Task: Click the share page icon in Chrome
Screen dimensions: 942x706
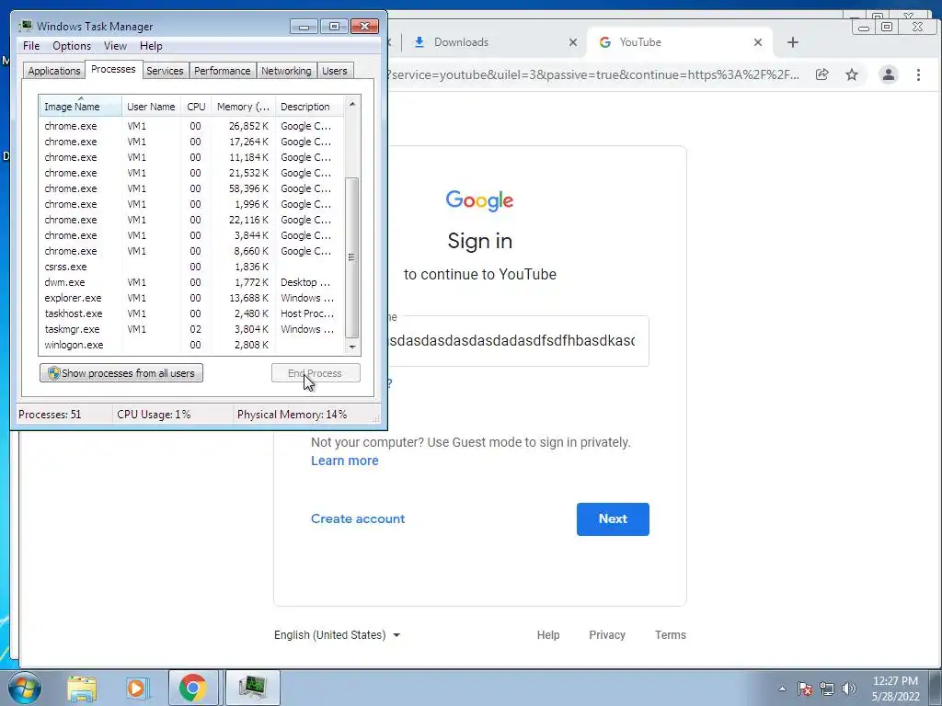Action: click(821, 74)
